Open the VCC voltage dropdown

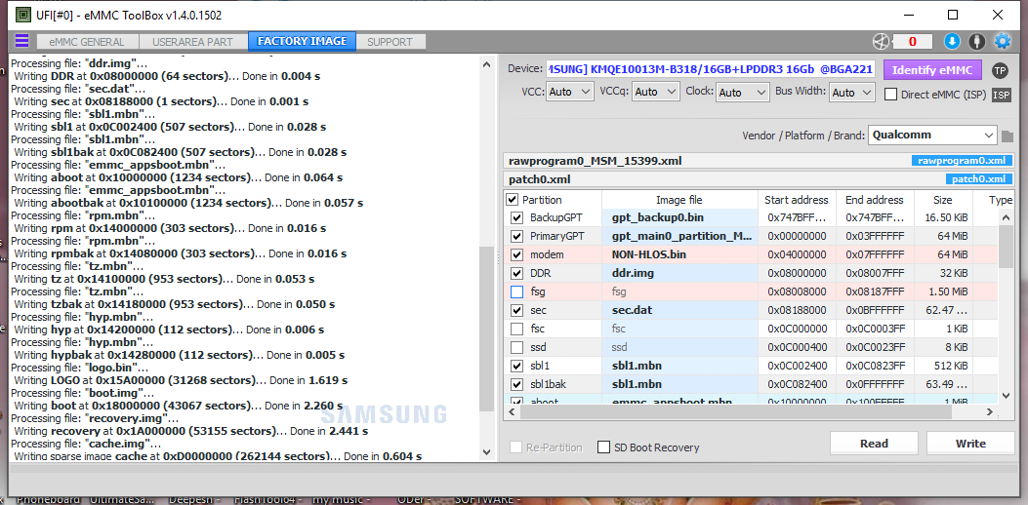pyautogui.click(x=570, y=93)
